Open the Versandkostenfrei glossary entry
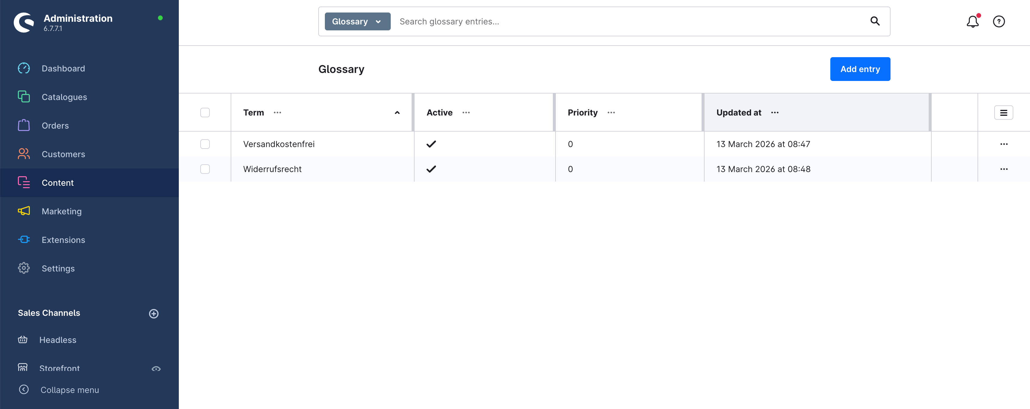Viewport: 1030px width, 409px height. pos(279,144)
